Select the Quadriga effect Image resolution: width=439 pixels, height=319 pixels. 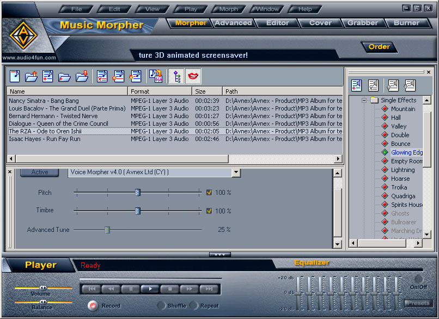(403, 196)
